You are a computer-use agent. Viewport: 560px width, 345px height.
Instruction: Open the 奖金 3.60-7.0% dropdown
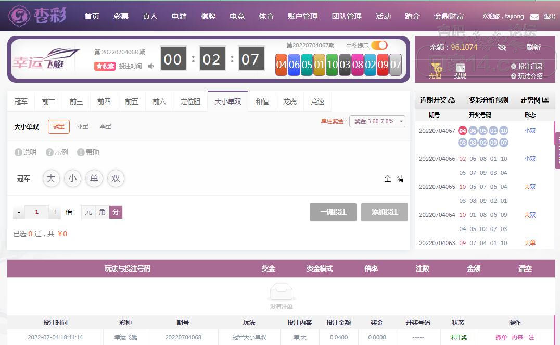tap(377, 121)
